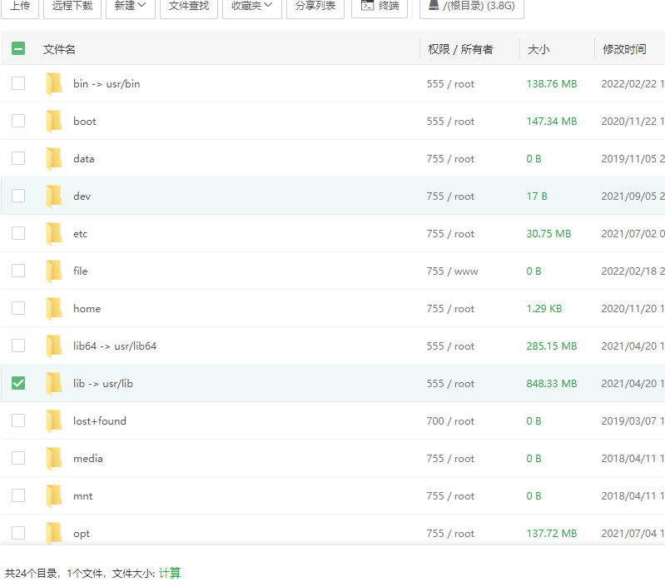
Task: Click the mnt folder icon
Action: click(x=54, y=496)
